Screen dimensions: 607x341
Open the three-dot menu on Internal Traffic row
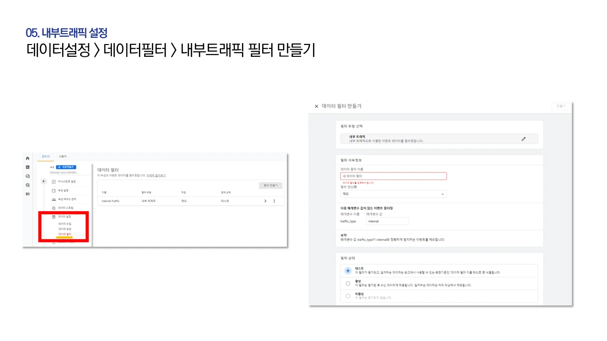[x=275, y=200]
